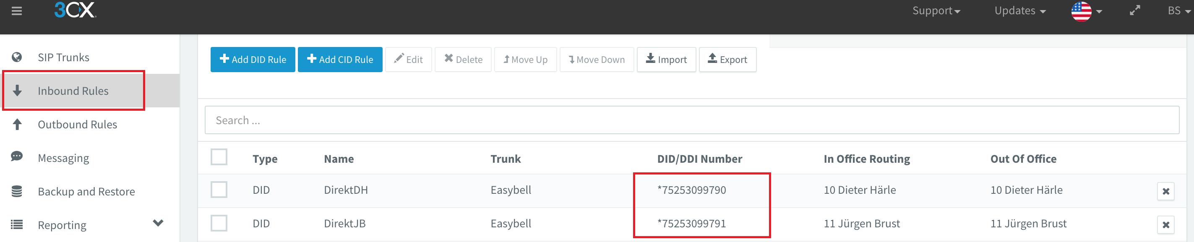Click Move Down button

click(x=597, y=59)
